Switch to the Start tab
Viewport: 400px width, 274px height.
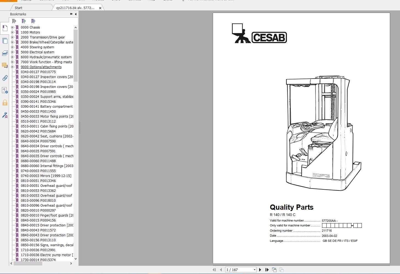[18, 8]
